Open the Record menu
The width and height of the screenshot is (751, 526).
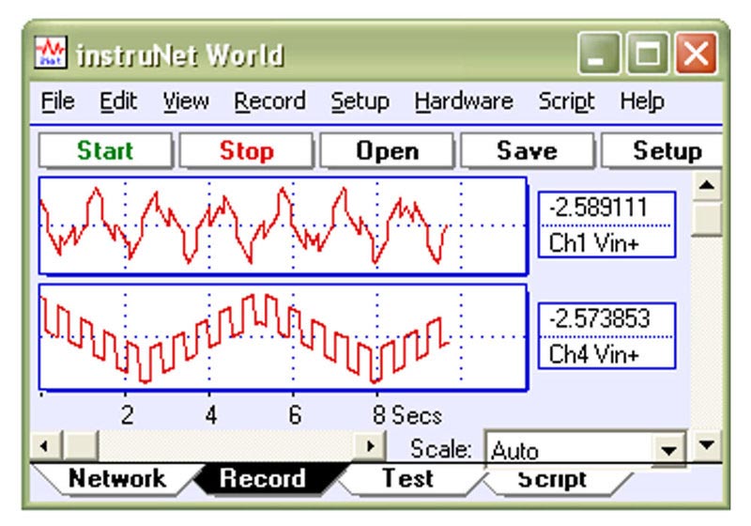pos(269,101)
